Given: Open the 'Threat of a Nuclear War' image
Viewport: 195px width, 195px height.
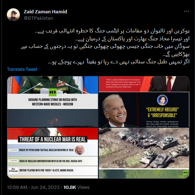Looking at the screenshot, I should click(53, 153).
